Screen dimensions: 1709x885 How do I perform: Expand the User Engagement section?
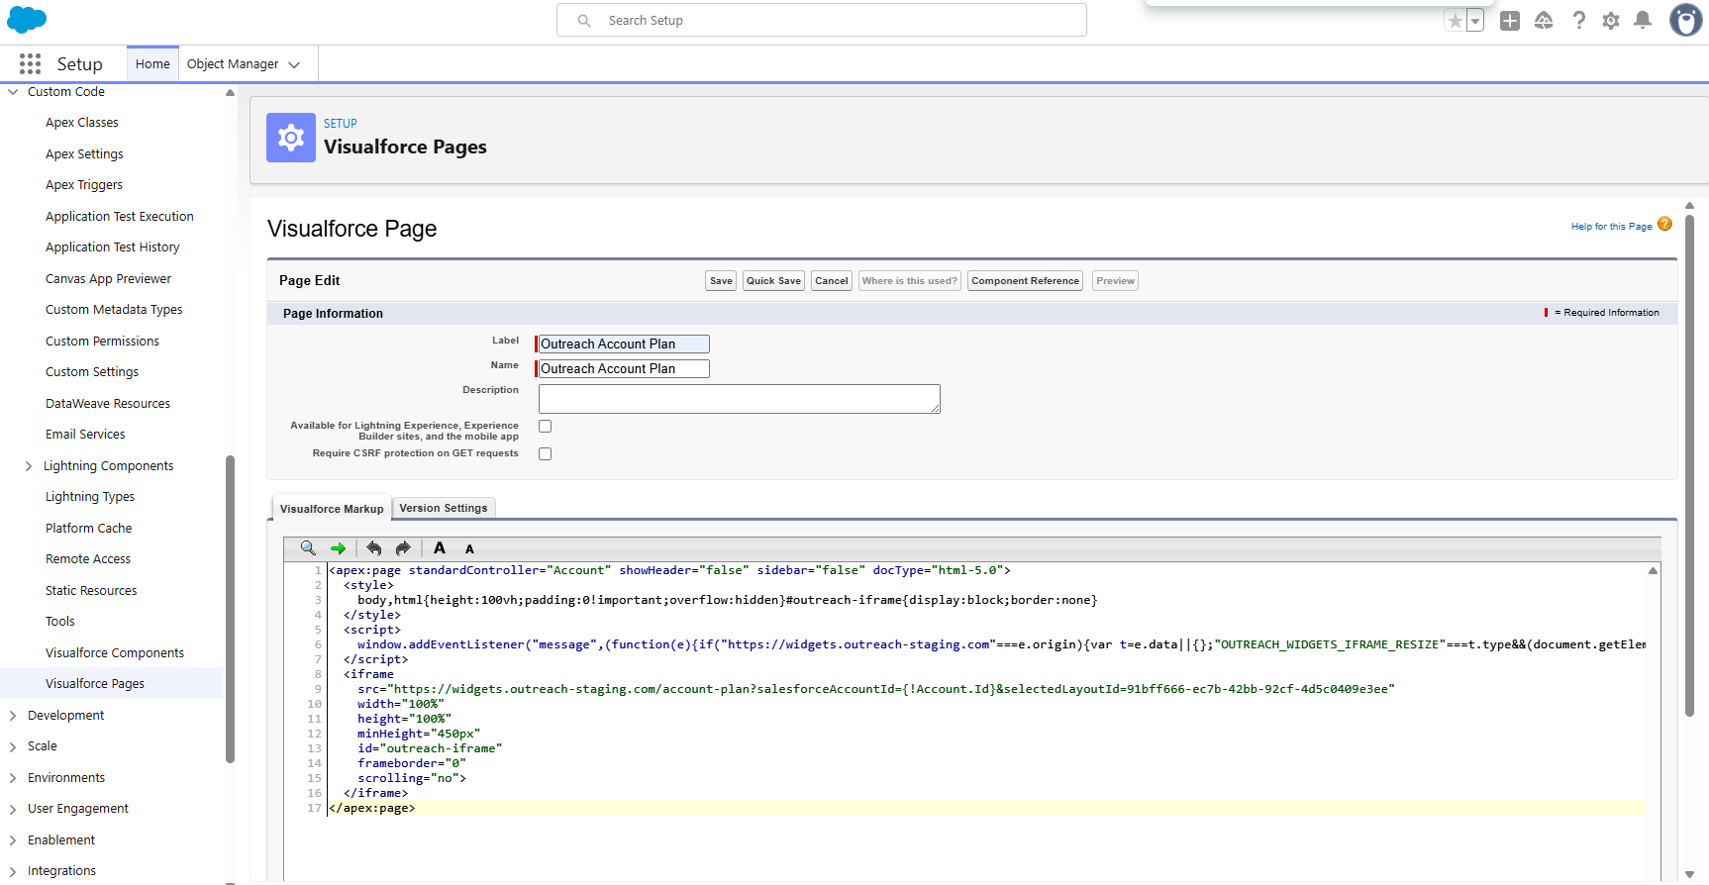(x=13, y=809)
